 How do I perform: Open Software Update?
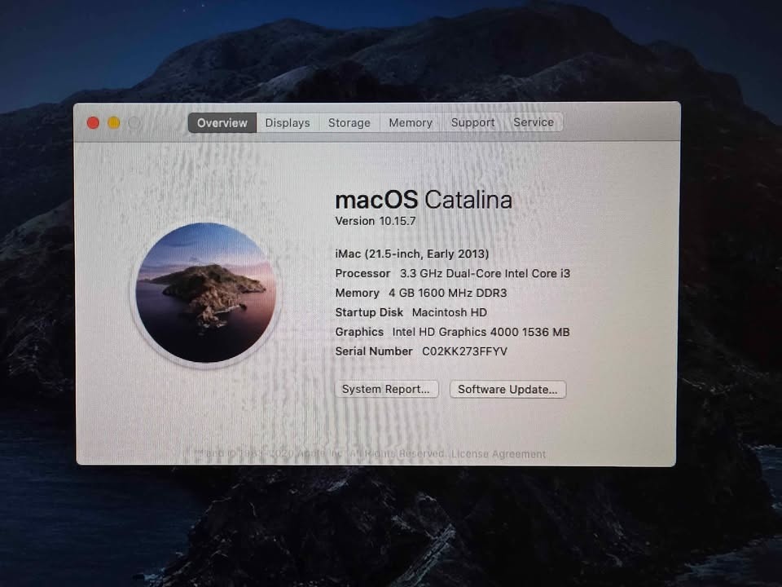[x=507, y=390]
